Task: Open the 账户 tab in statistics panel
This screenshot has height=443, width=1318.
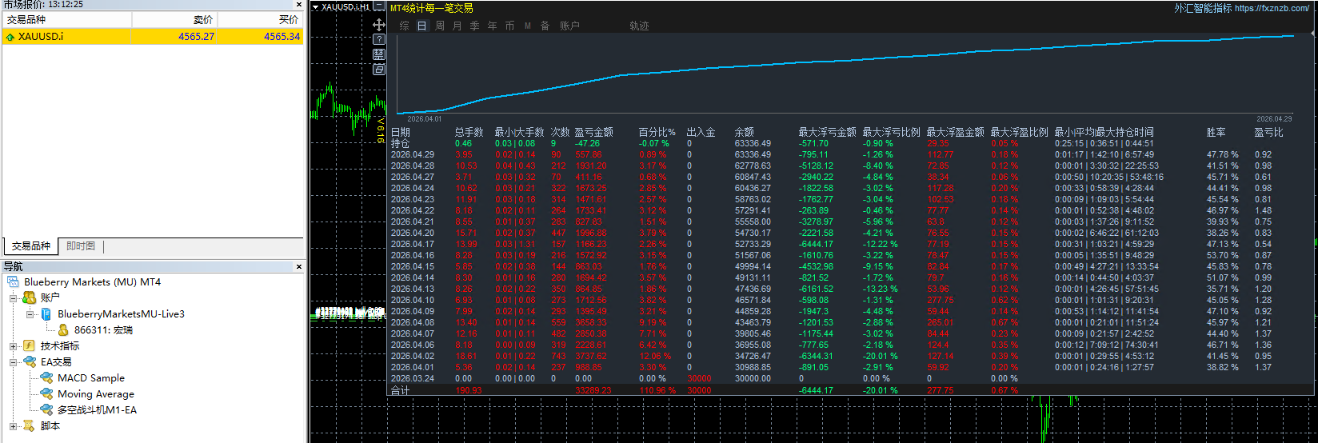Action: 569,26
